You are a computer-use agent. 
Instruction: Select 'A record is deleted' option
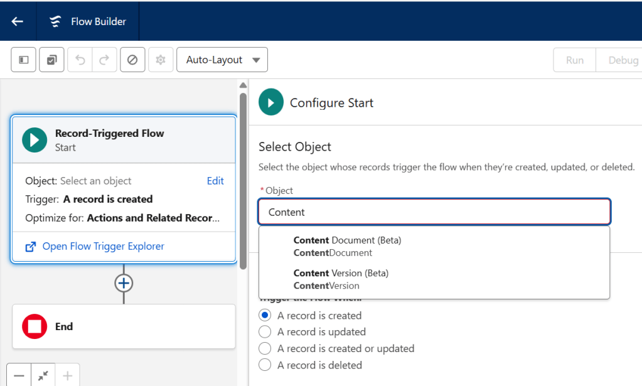click(265, 365)
